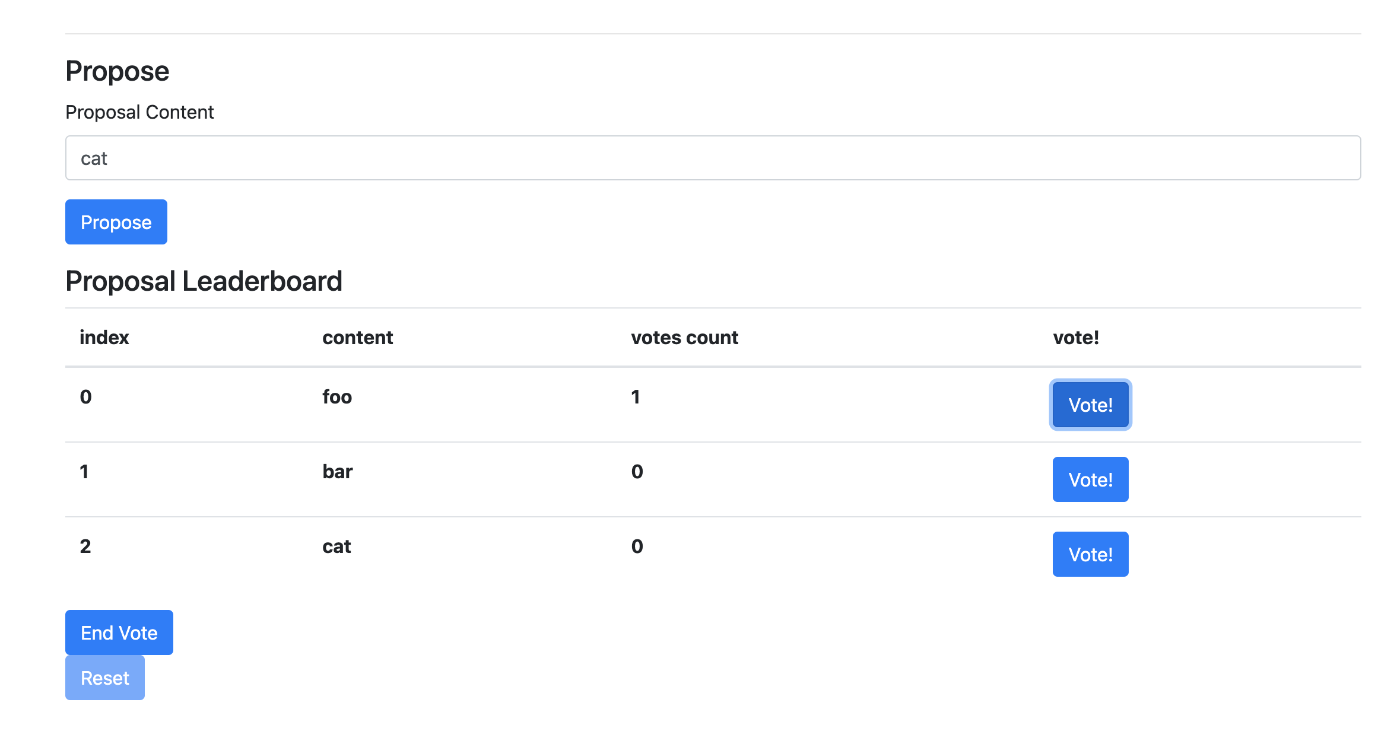This screenshot has width=1378, height=731.
Task: Click Vote! for the bar proposal
Action: tap(1090, 479)
